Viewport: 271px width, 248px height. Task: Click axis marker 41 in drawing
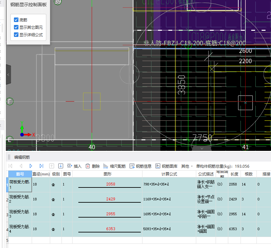click(x=245, y=147)
